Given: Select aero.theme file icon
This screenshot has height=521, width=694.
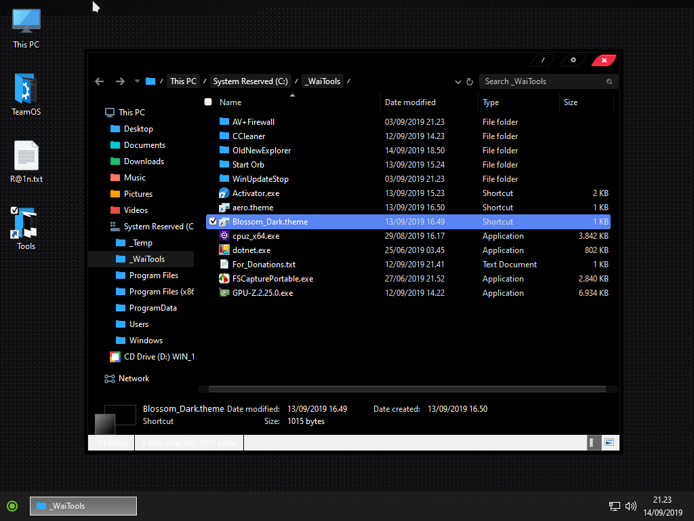Looking at the screenshot, I should point(224,208).
